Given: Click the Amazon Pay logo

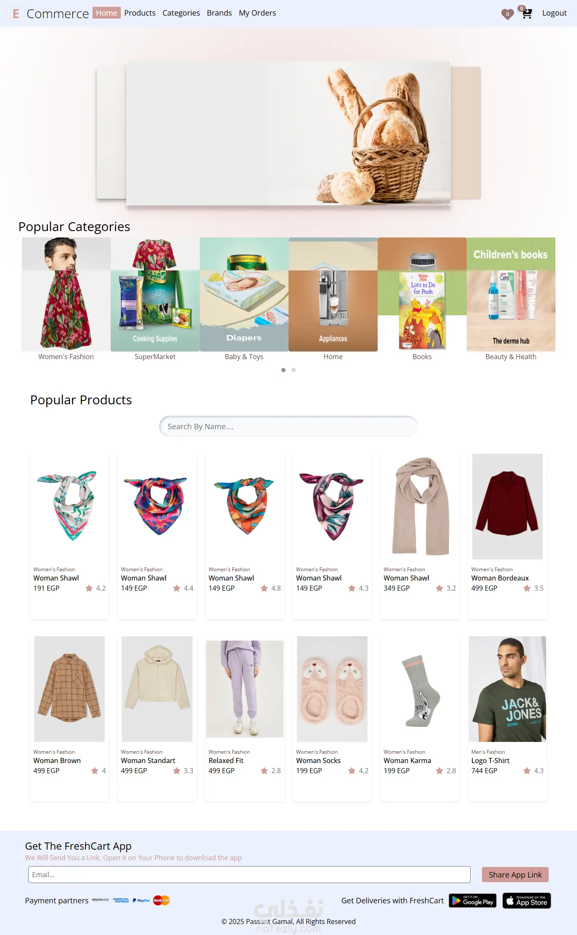Looking at the screenshot, I should tap(101, 900).
